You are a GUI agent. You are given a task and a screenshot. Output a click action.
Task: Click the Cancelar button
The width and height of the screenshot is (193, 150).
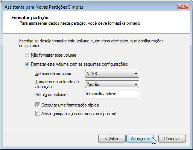(x=172, y=139)
